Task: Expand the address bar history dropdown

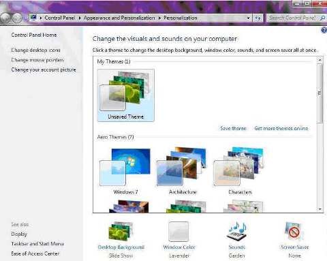Action: 249,18
